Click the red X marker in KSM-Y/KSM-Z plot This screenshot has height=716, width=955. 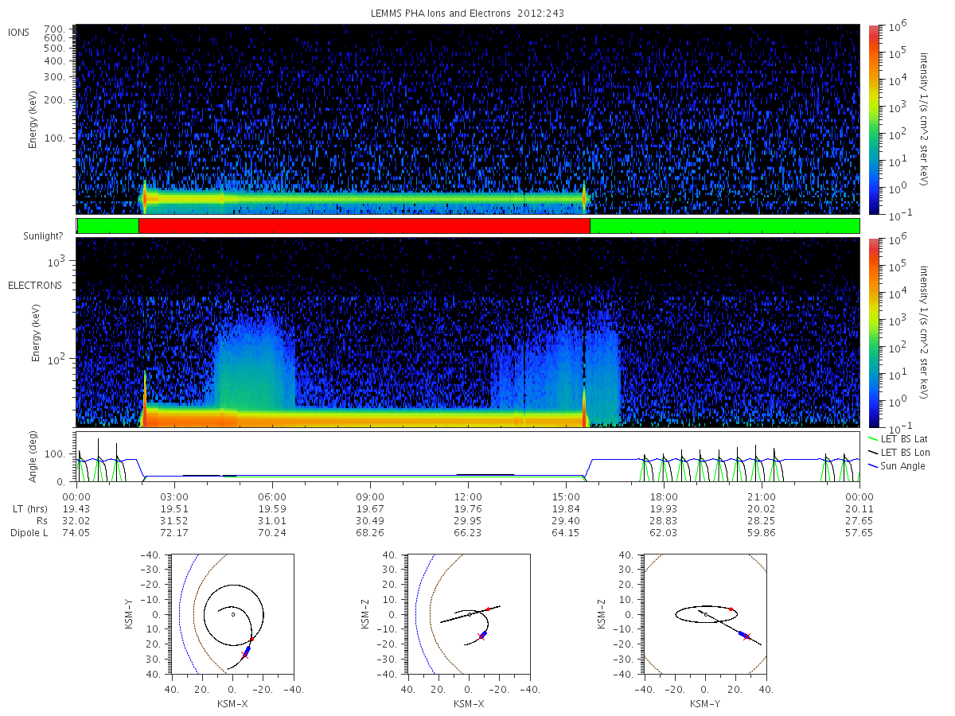click(746, 636)
